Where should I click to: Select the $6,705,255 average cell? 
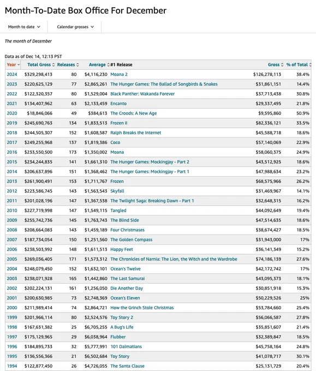point(96,327)
